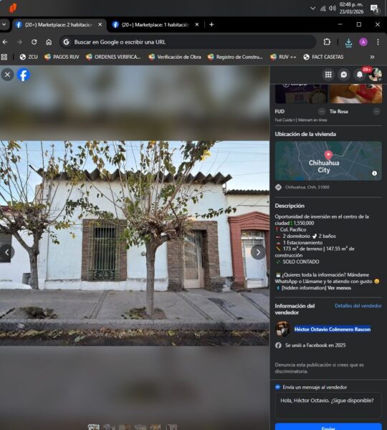
Task: Click the message box to the seller
Action: point(328,406)
